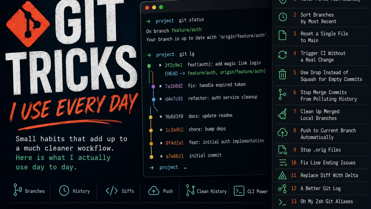This screenshot has height=209, width=371.
Task: Select 'Stop Merge Commits From Polluting History' text
Action: click(329, 96)
